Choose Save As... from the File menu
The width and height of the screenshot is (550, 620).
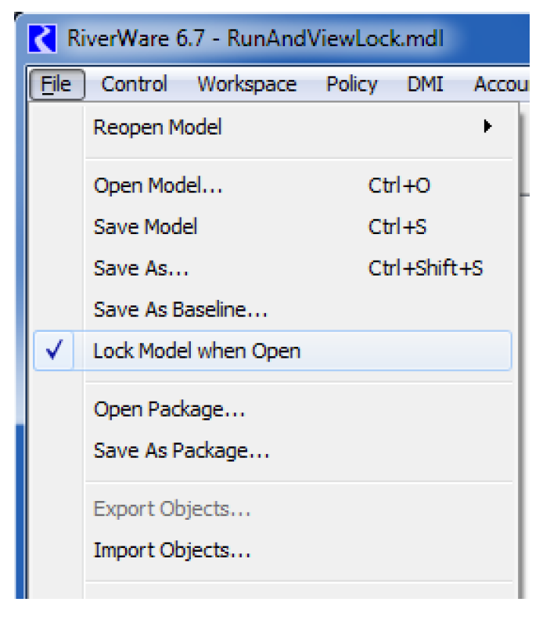click(141, 269)
